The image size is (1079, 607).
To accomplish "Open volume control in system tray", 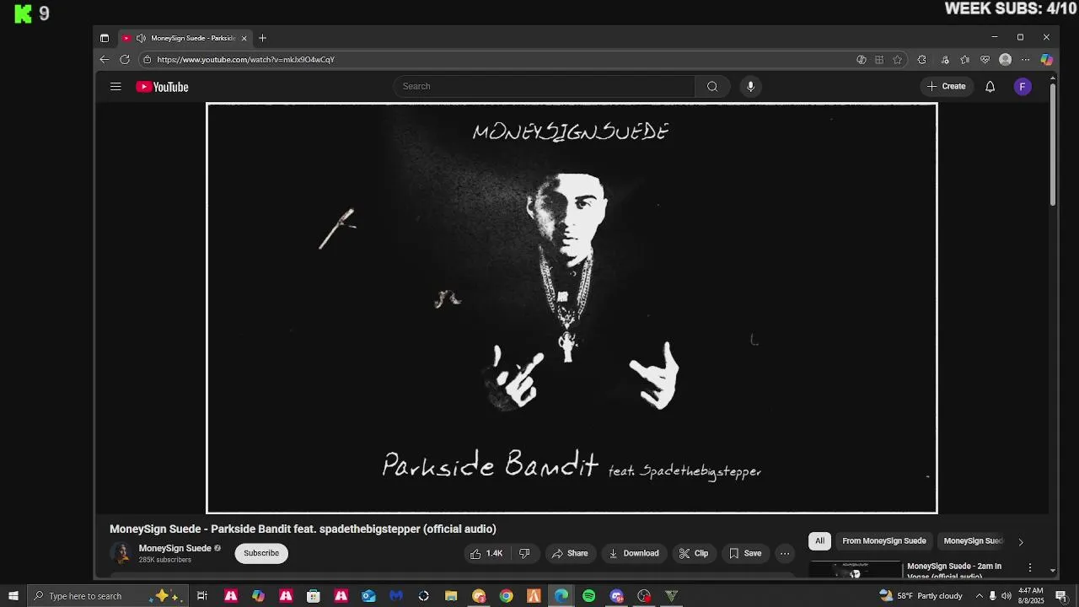I will (1007, 596).
